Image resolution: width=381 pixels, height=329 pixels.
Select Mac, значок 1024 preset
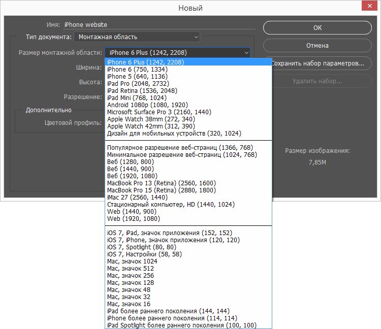tap(188, 261)
